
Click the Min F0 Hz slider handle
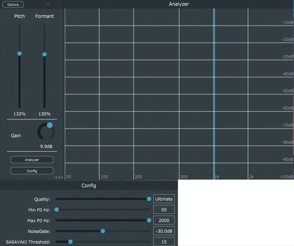click(x=57, y=210)
